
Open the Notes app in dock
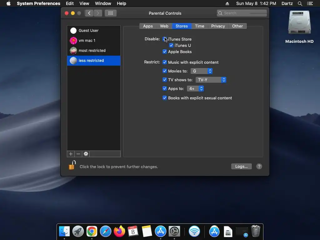pyautogui.click(x=147, y=231)
